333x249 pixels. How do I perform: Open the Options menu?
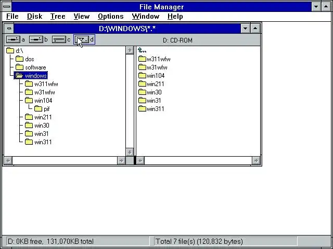[x=111, y=16]
